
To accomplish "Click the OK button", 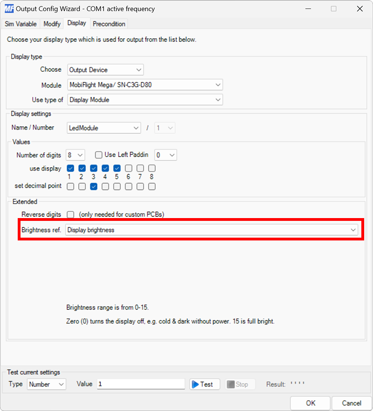I will point(310,403).
